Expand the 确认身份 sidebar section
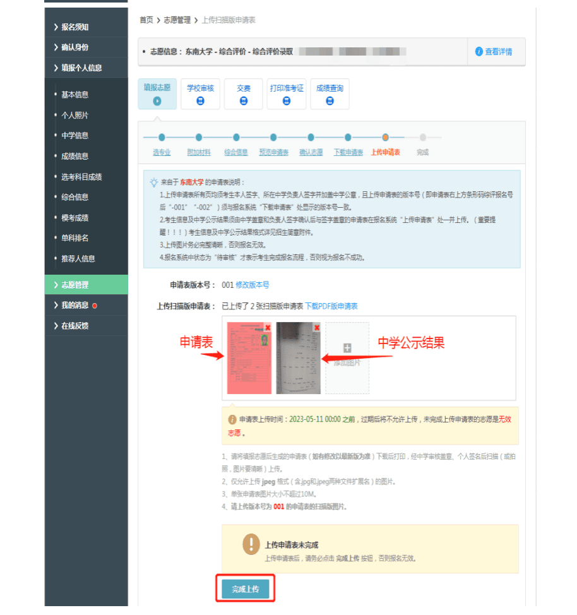The image size is (577, 615). (x=74, y=47)
